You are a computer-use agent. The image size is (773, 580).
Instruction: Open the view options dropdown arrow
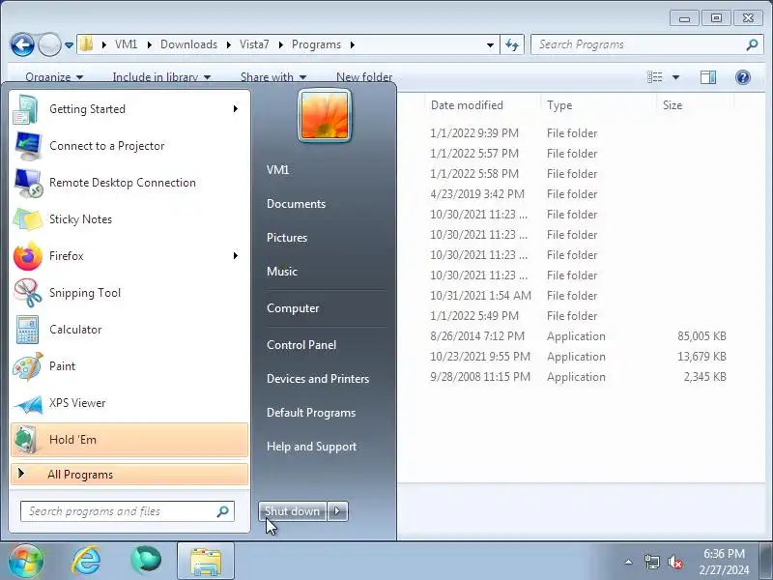675,77
